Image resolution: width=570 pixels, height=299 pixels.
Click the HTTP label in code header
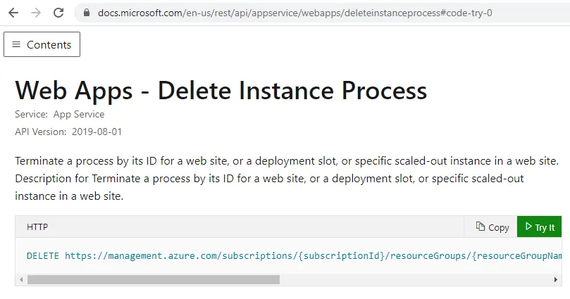tap(37, 227)
